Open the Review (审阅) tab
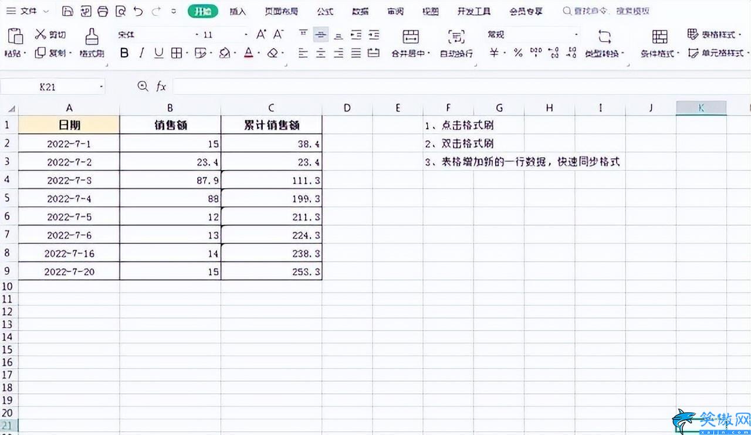751x435 pixels. pos(395,11)
